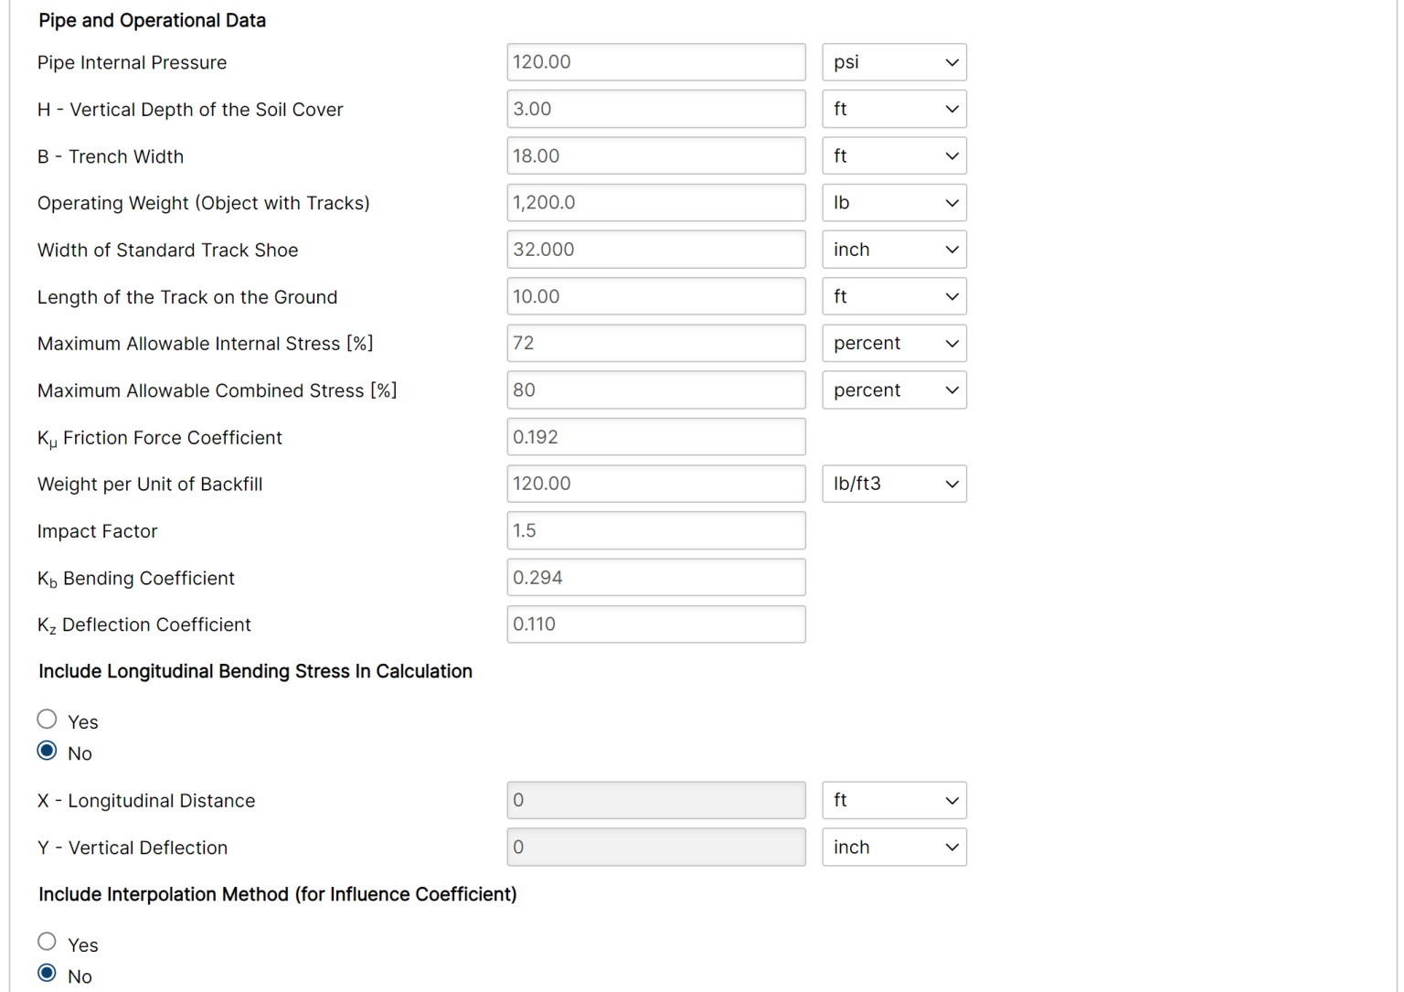
Task: Select the Kb Bending Coefficient field
Action: [x=655, y=577]
